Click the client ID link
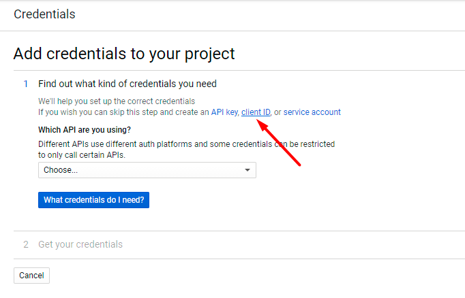 (256, 112)
